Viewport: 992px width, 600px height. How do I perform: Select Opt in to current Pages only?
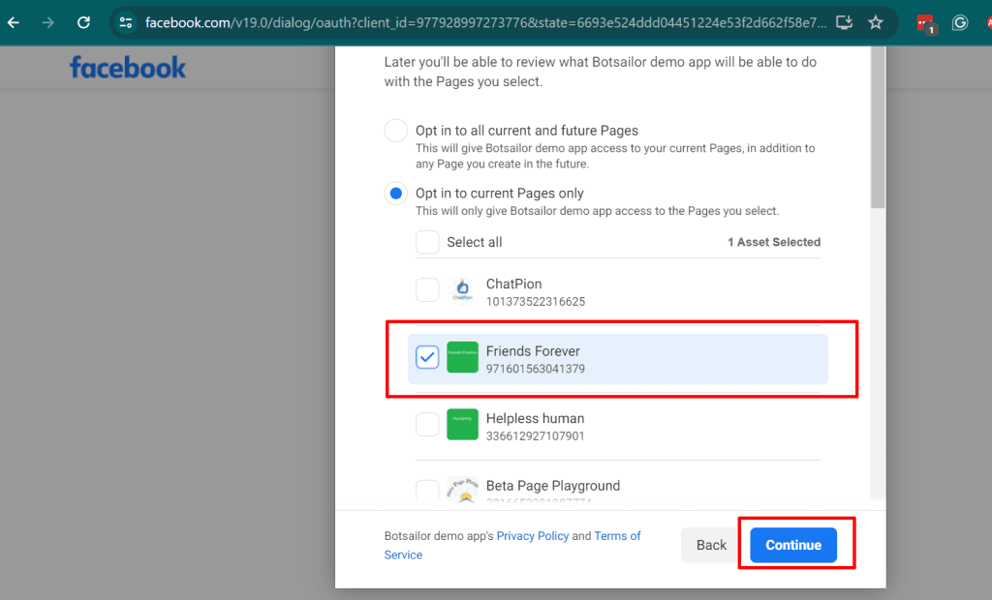(396, 194)
